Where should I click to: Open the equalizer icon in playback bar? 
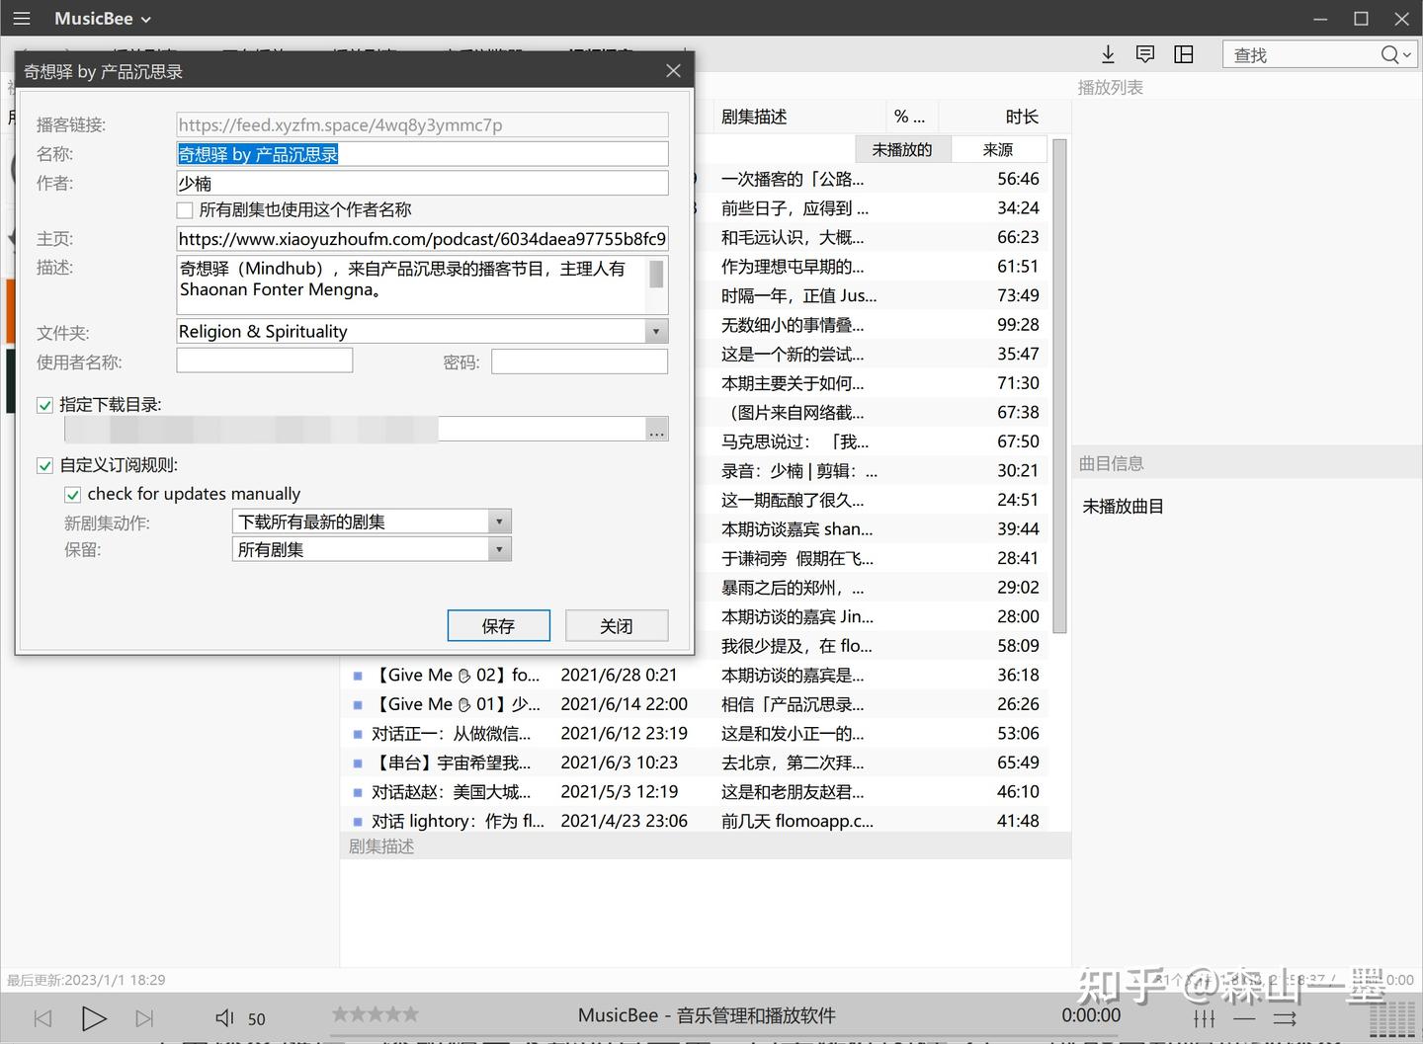1205,1017
